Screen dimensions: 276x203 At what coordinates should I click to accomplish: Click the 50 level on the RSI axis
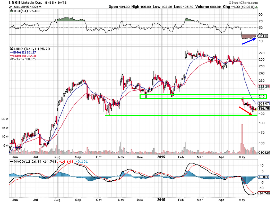(261, 28)
